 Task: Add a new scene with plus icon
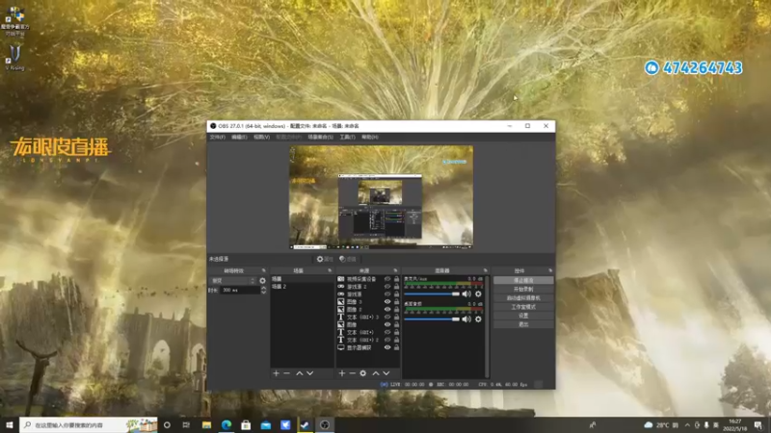[x=276, y=373]
